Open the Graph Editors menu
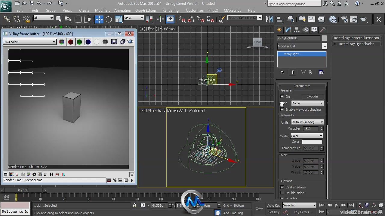The width and height of the screenshot is (385, 216). coord(146,10)
